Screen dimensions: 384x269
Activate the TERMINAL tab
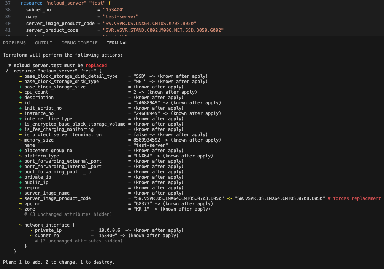tap(117, 43)
